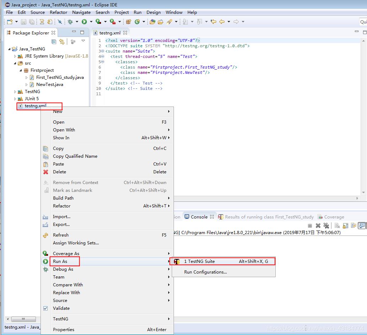Viewport: 367px width, 335px height.
Task: Click the Debug bug icon in toolbar
Action: (70, 22)
